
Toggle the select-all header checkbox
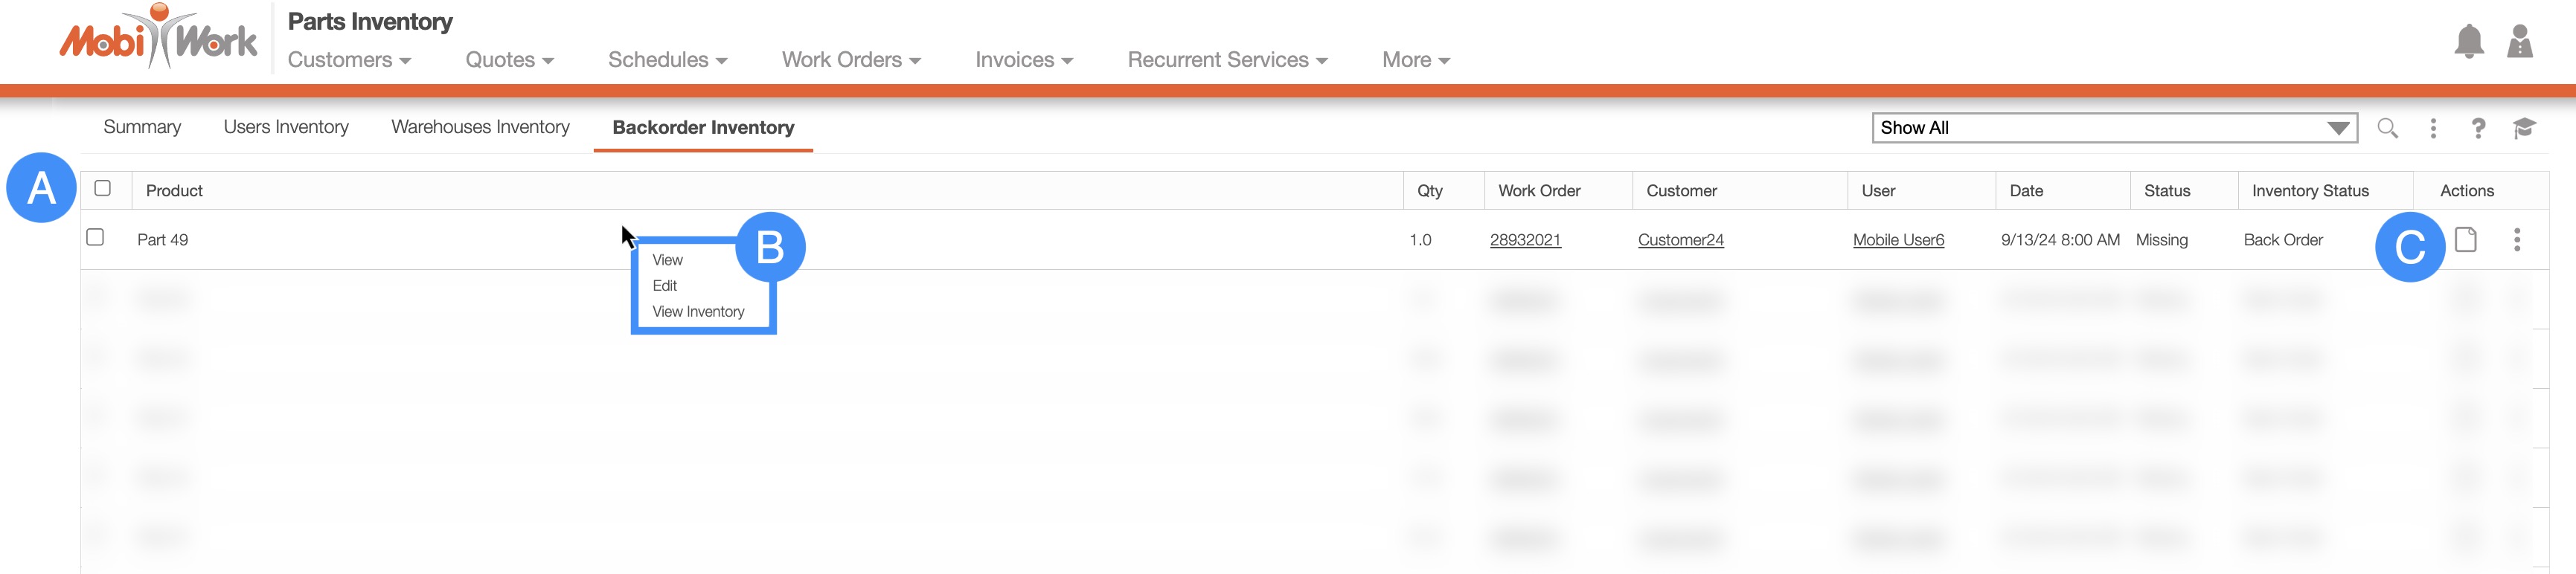coord(102,188)
